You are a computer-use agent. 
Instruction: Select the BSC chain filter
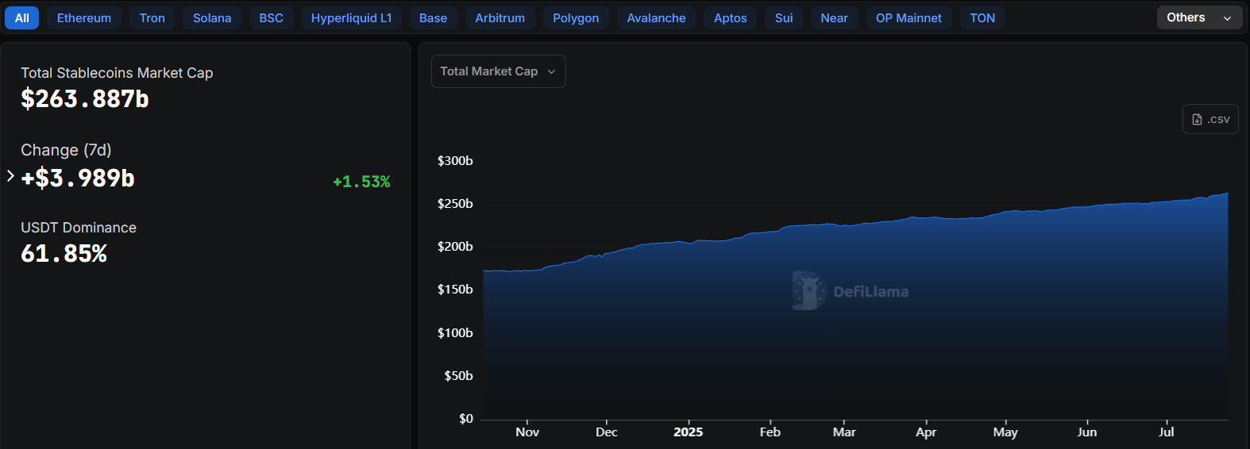click(271, 18)
